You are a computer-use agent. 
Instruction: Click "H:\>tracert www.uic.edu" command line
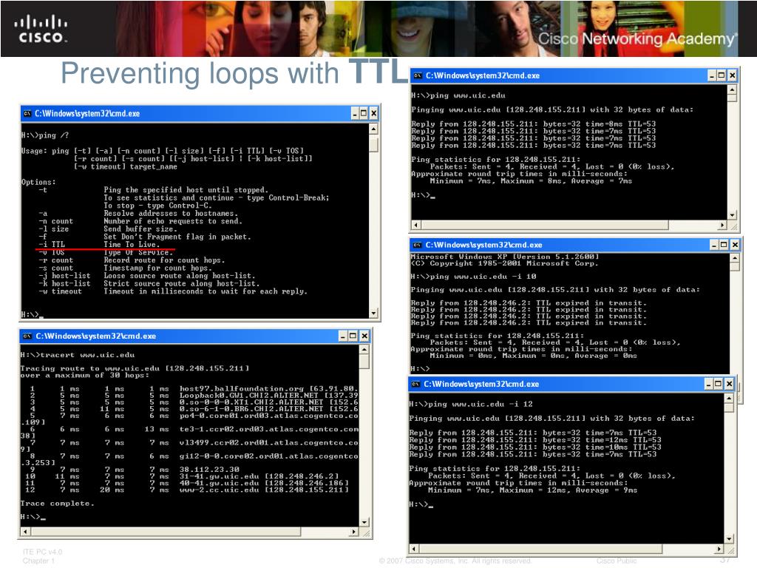[78, 354]
